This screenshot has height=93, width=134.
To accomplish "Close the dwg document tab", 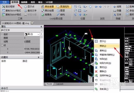I will (x=32, y=23).
